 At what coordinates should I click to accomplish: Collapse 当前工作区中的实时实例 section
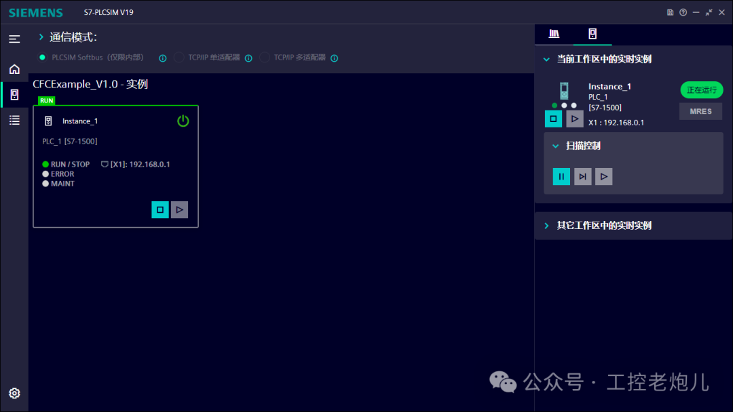[546, 59]
